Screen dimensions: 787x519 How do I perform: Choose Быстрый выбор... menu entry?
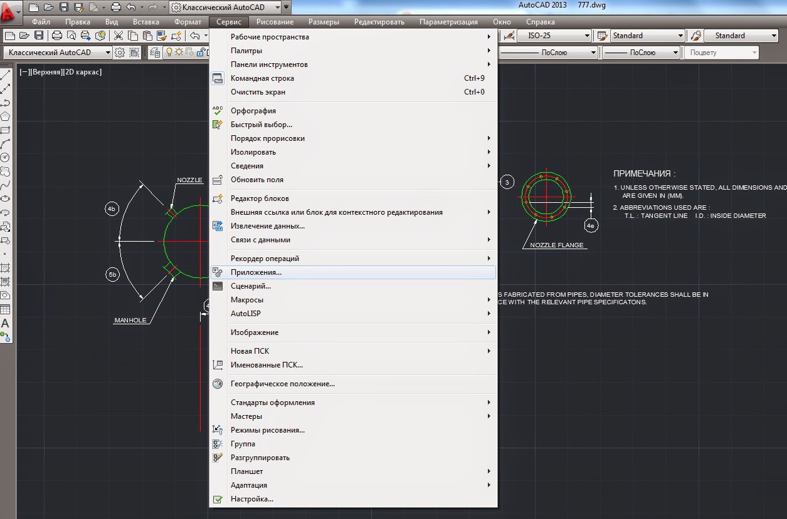coord(353,125)
